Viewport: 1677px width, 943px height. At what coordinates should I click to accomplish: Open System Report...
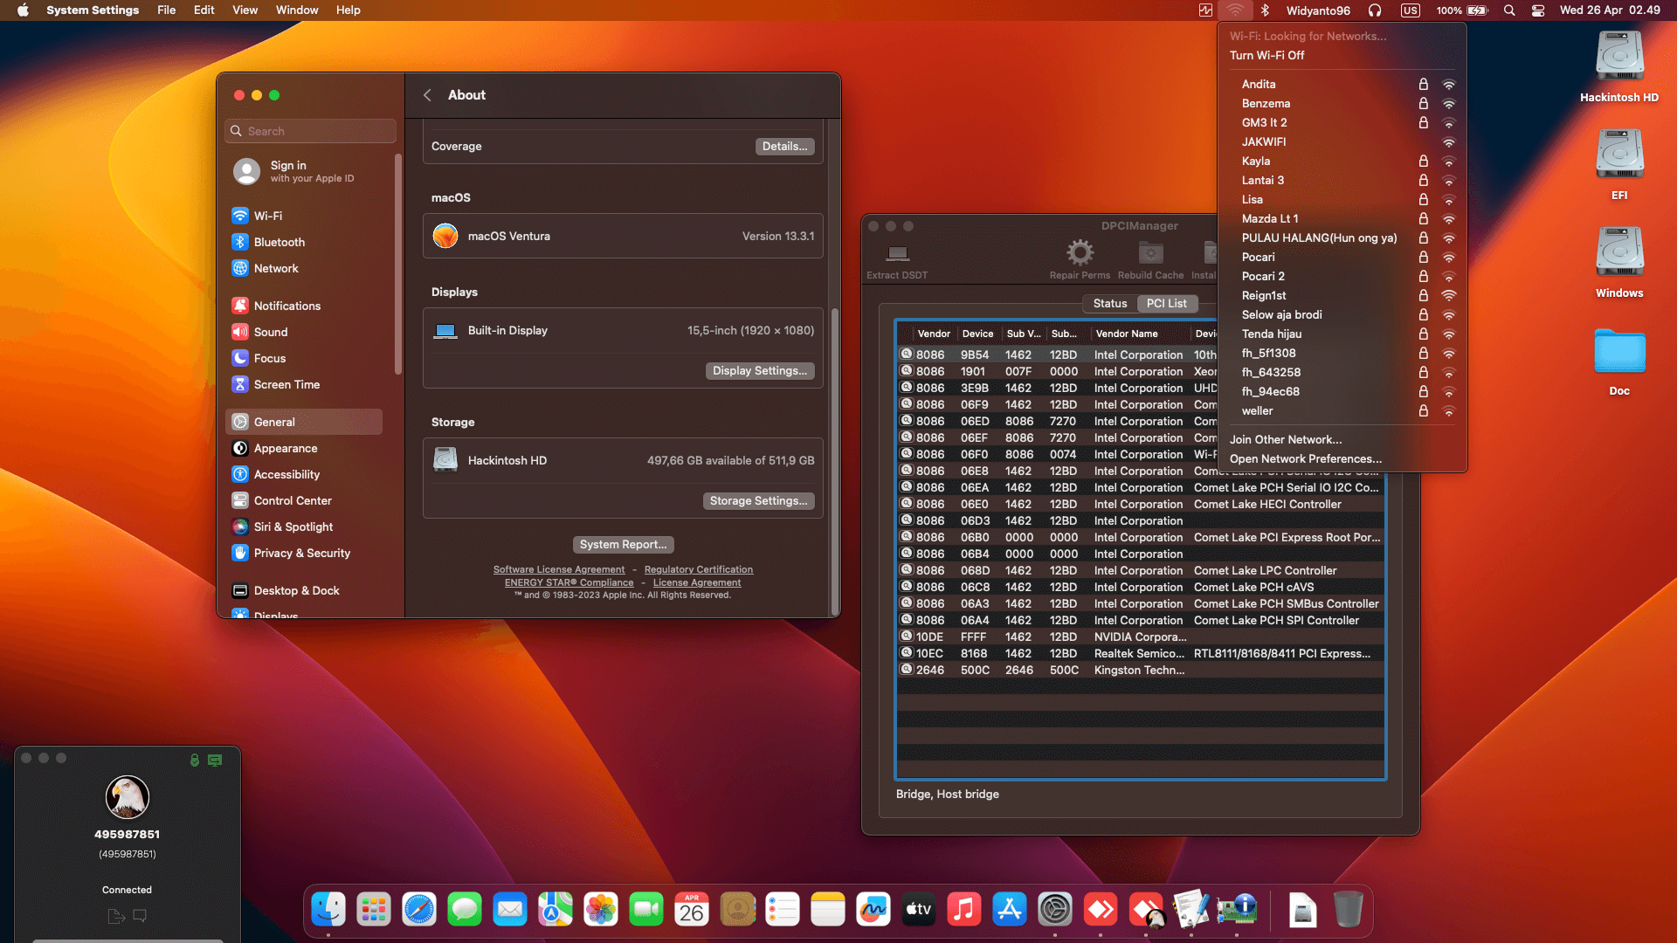coord(623,544)
